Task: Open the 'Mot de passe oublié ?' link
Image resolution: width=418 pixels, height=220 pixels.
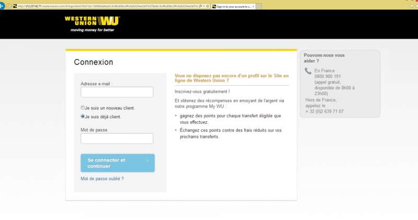Action: (102, 179)
